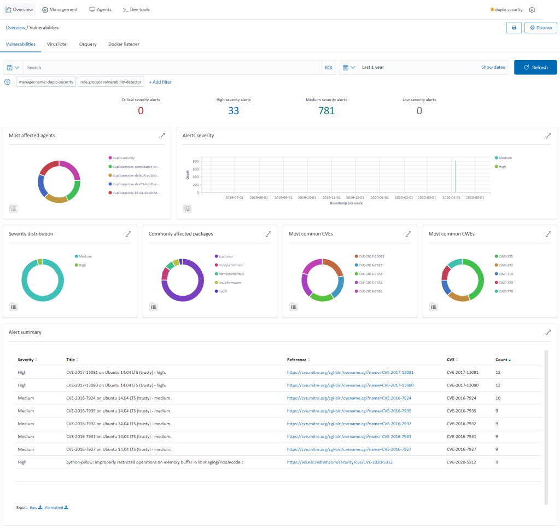Open the saved queries dropdown

pyautogui.click(x=13, y=67)
